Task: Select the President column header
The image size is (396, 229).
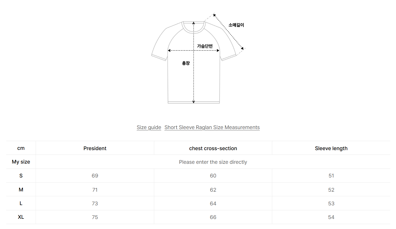Action: (x=95, y=148)
